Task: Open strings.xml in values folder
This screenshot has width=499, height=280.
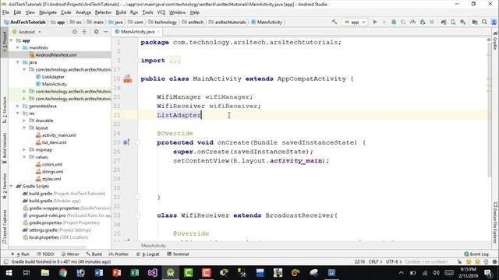Action: [52, 172]
